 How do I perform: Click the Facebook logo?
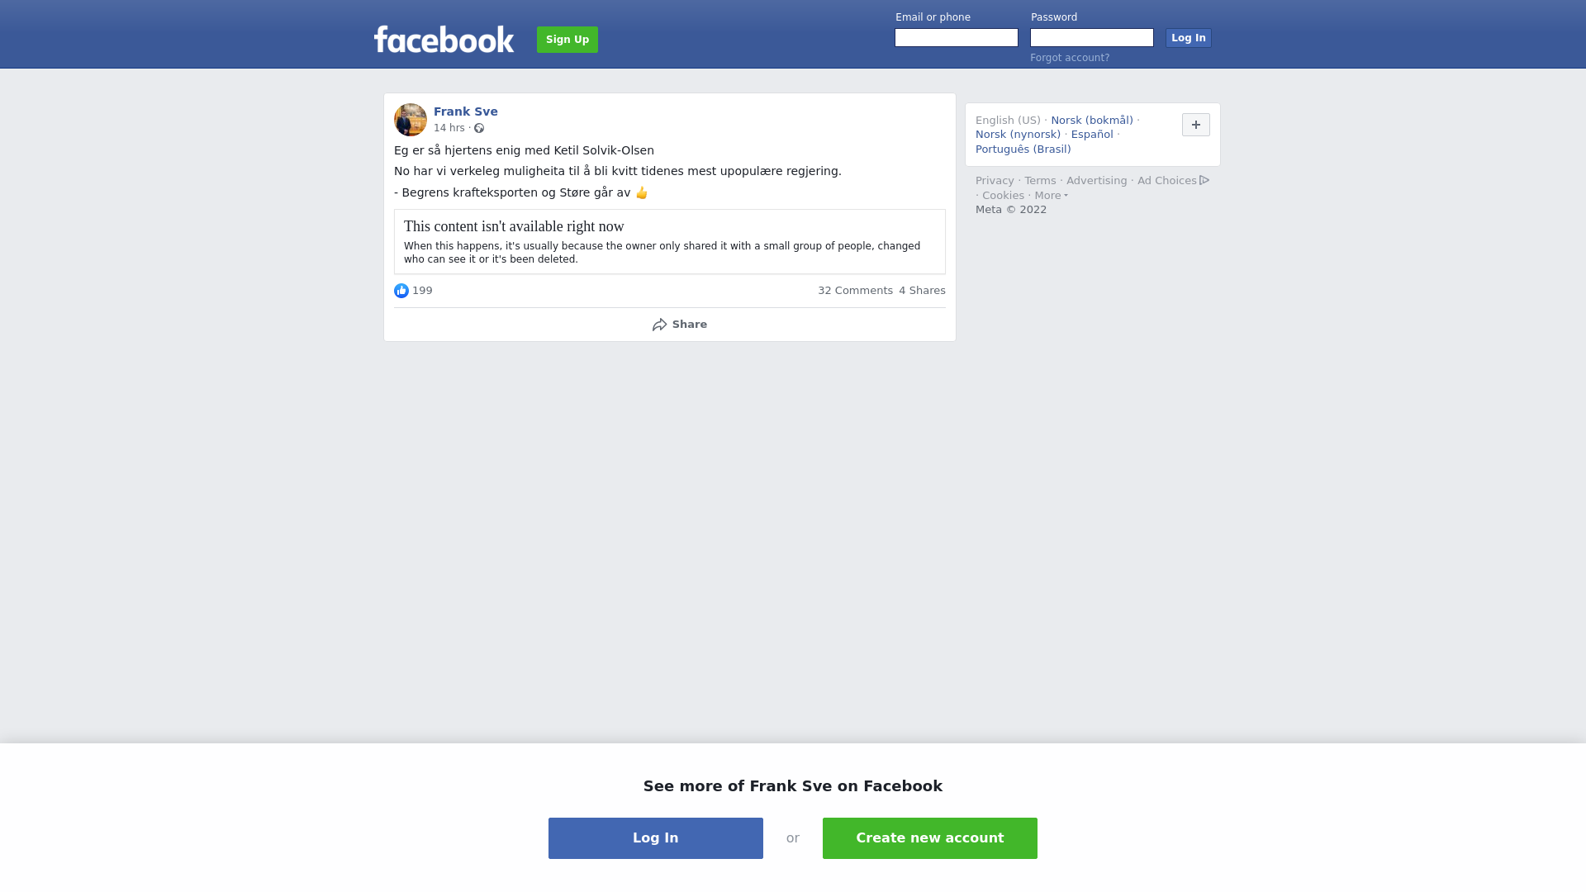click(444, 39)
